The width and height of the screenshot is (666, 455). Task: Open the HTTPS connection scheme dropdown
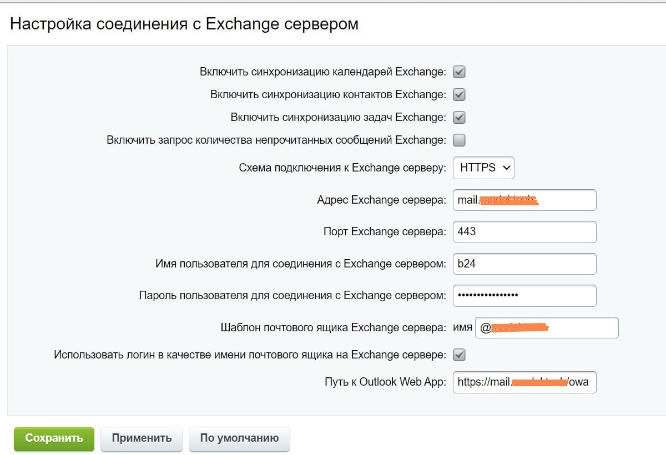click(483, 168)
